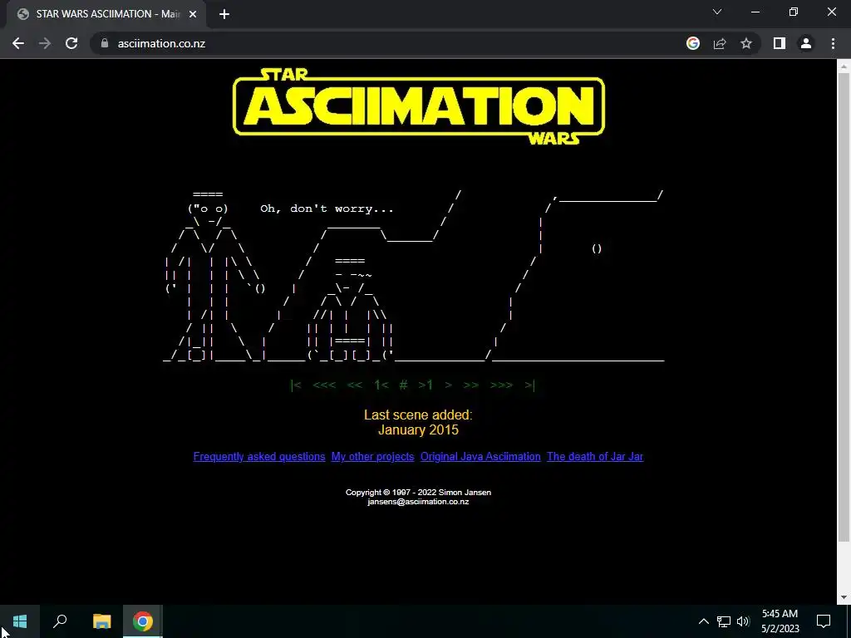
Task: Click the Oh, don't worry... caption
Action: [x=327, y=209]
